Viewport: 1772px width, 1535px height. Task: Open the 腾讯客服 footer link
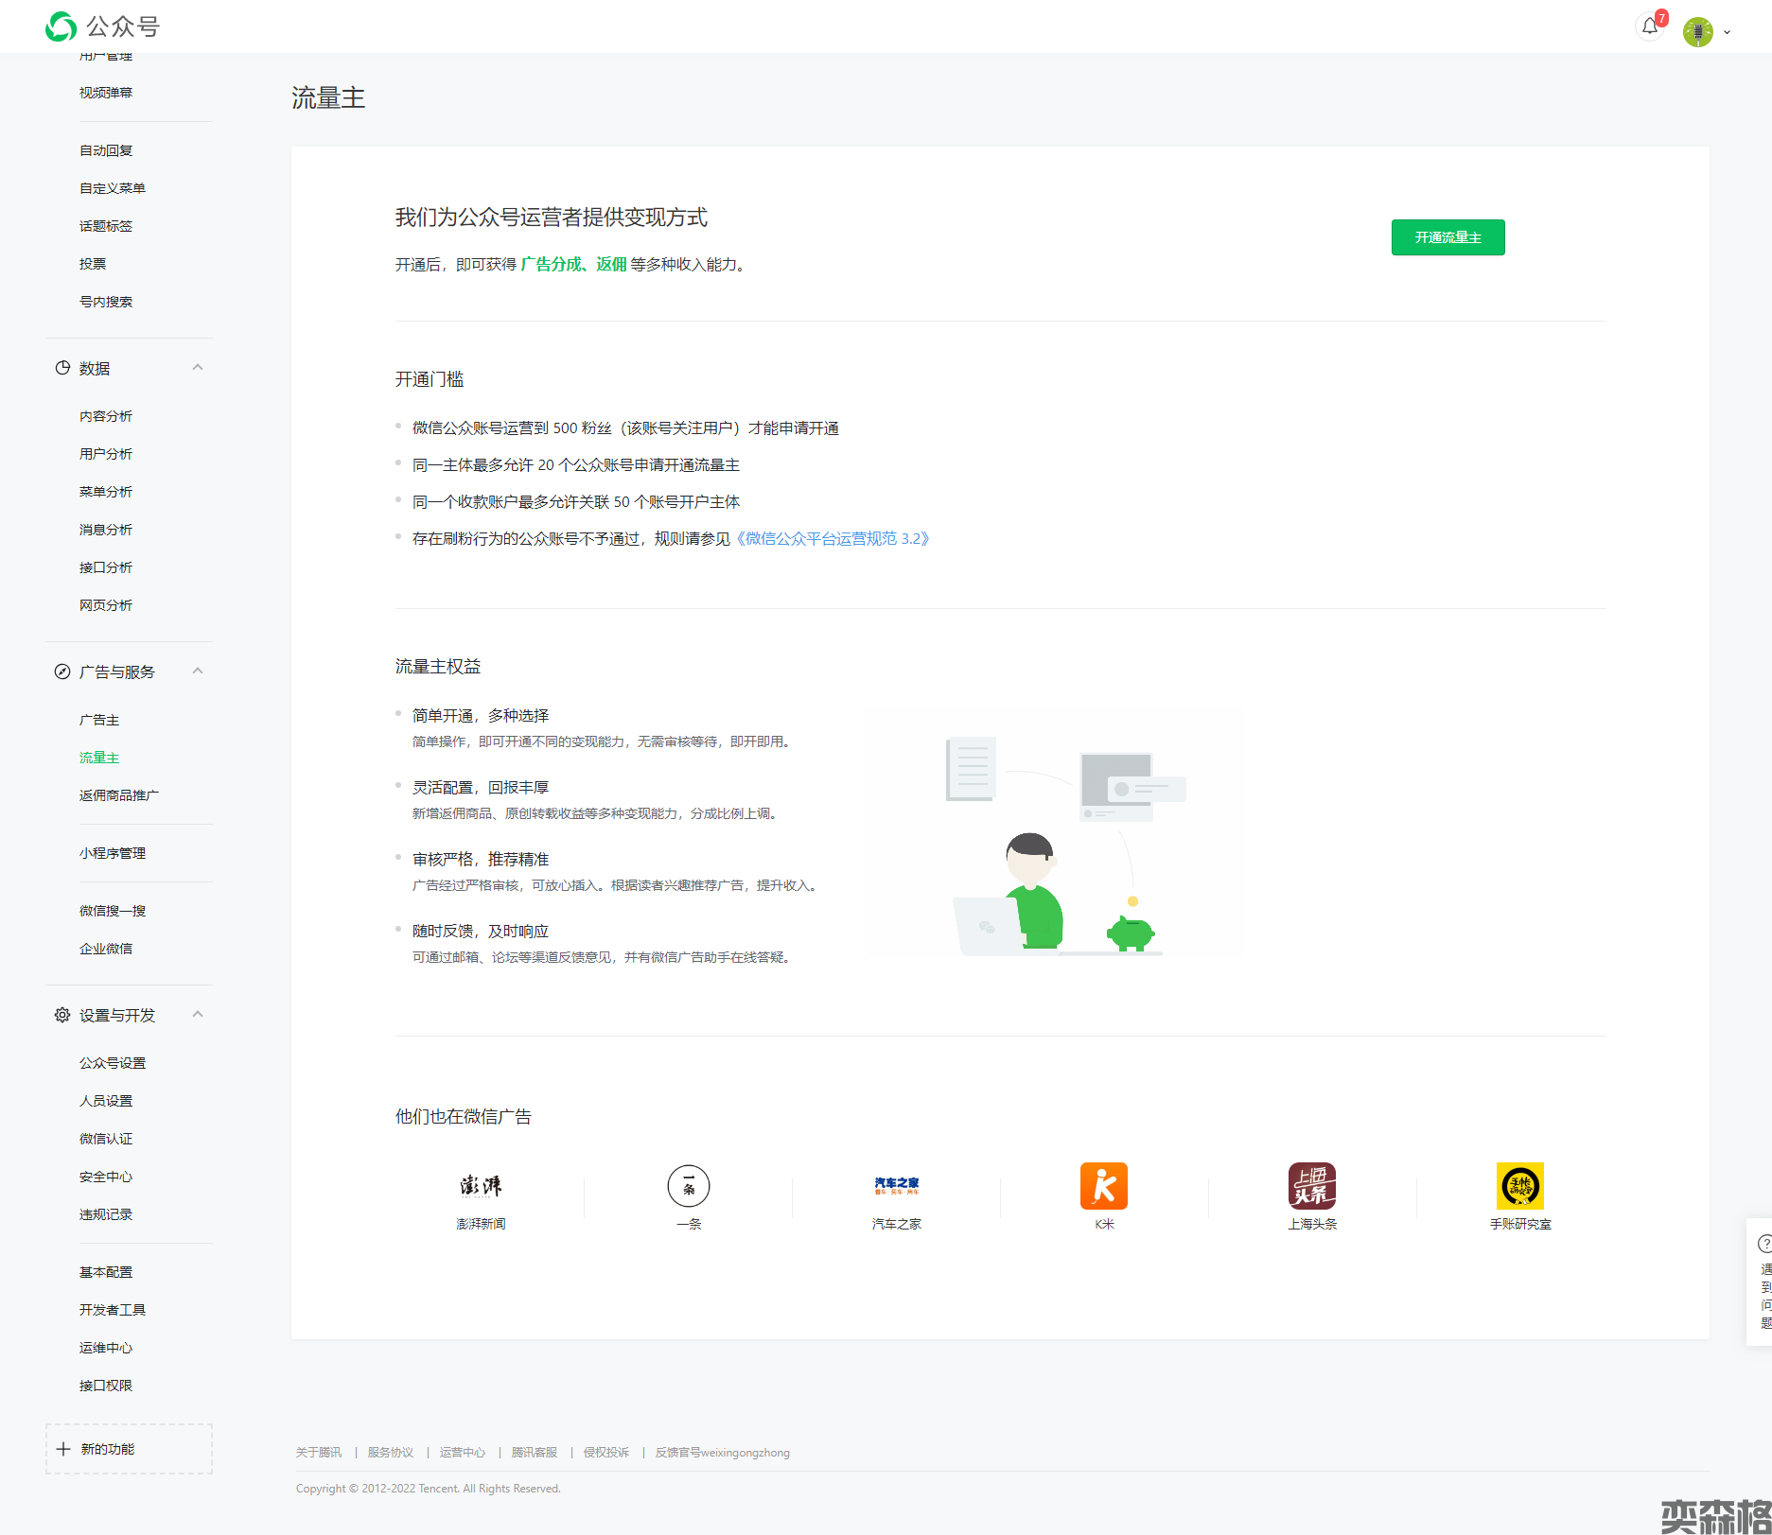pyautogui.click(x=535, y=1453)
